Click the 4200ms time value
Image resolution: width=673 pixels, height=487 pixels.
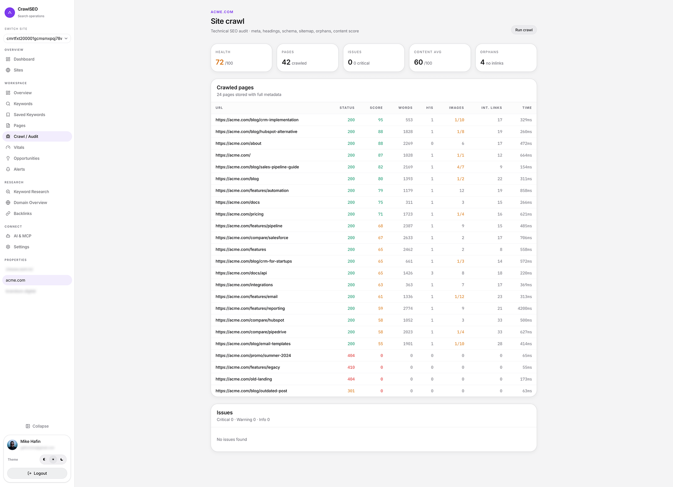[524, 308]
